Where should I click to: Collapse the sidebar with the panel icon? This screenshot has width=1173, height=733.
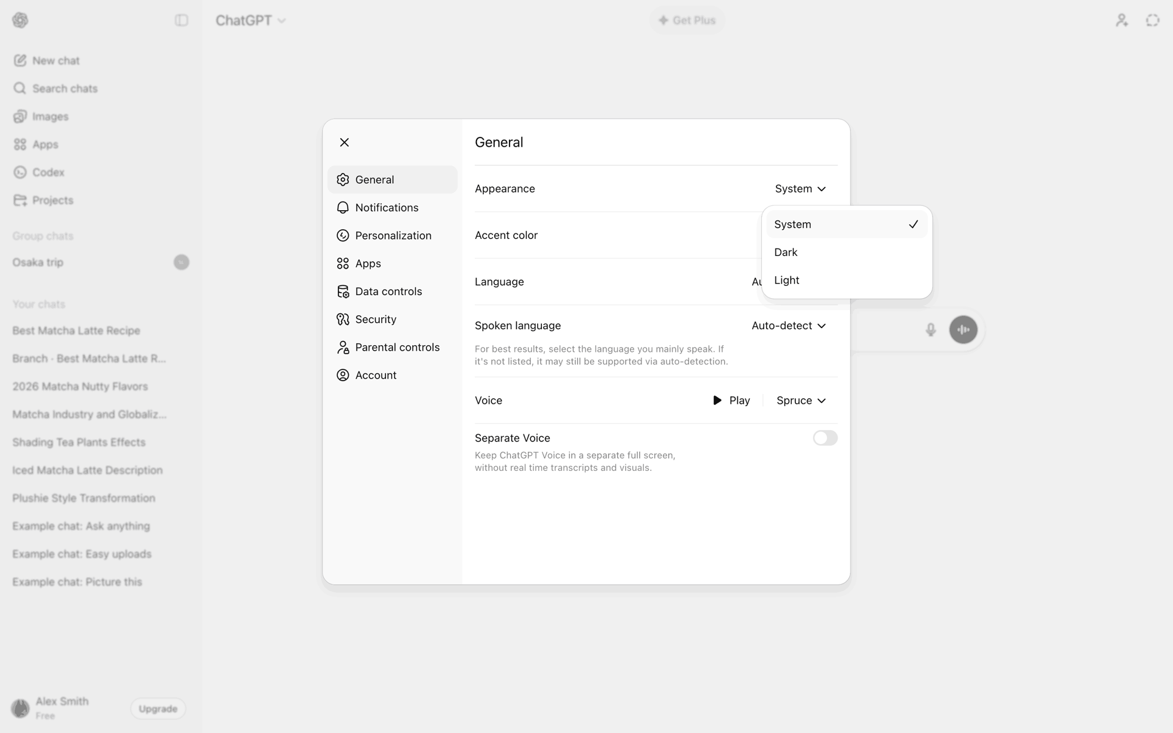tap(181, 20)
